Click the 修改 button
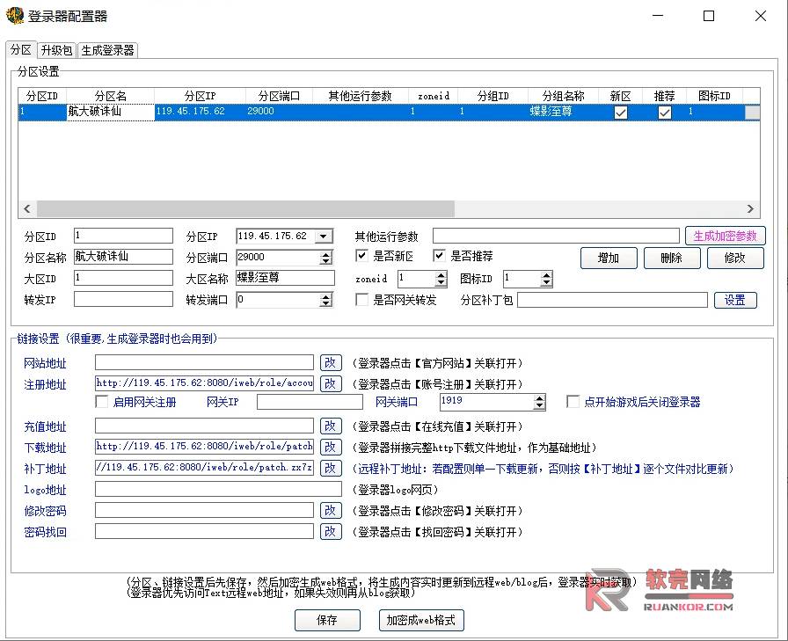This screenshot has width=788, height=641. click(x=735, y=259)
